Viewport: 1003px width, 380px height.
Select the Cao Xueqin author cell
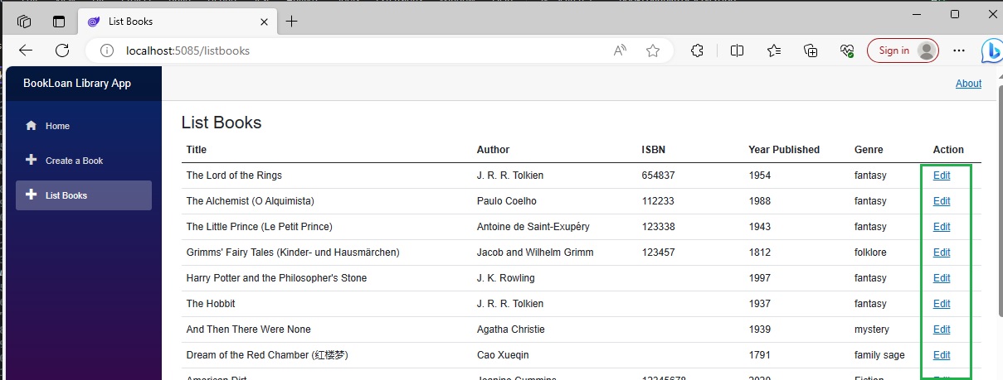coord(503,355)
